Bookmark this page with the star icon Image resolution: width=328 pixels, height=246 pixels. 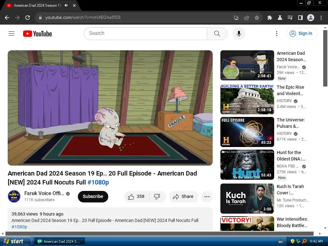pos(257,18)
